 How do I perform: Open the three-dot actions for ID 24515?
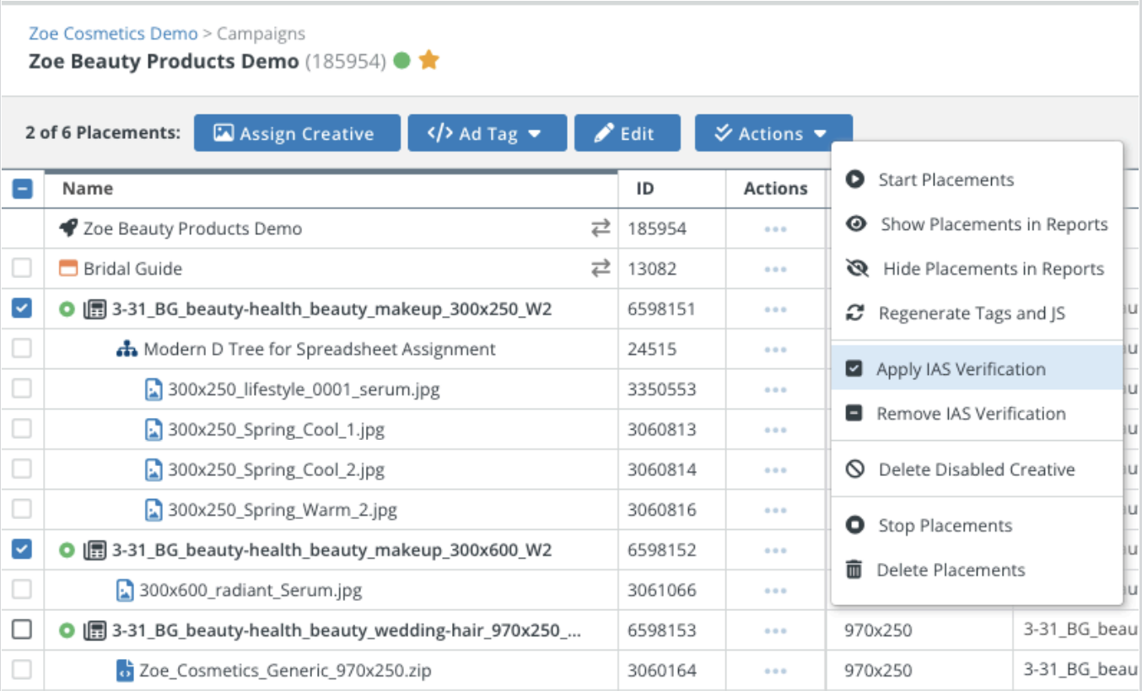click(x=775, y=350)
